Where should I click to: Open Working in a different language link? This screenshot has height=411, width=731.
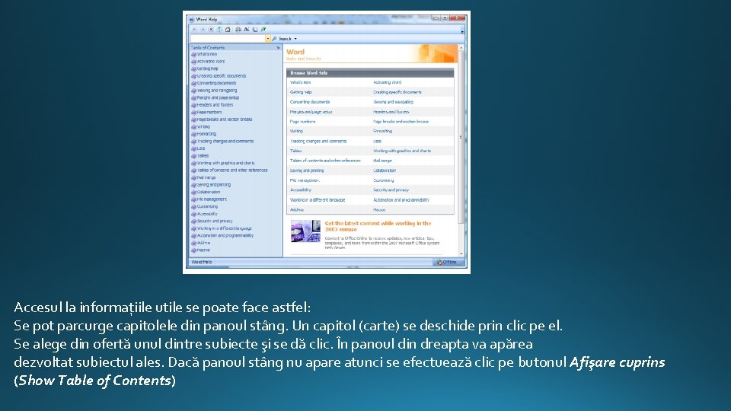click(x=318, y=200)
